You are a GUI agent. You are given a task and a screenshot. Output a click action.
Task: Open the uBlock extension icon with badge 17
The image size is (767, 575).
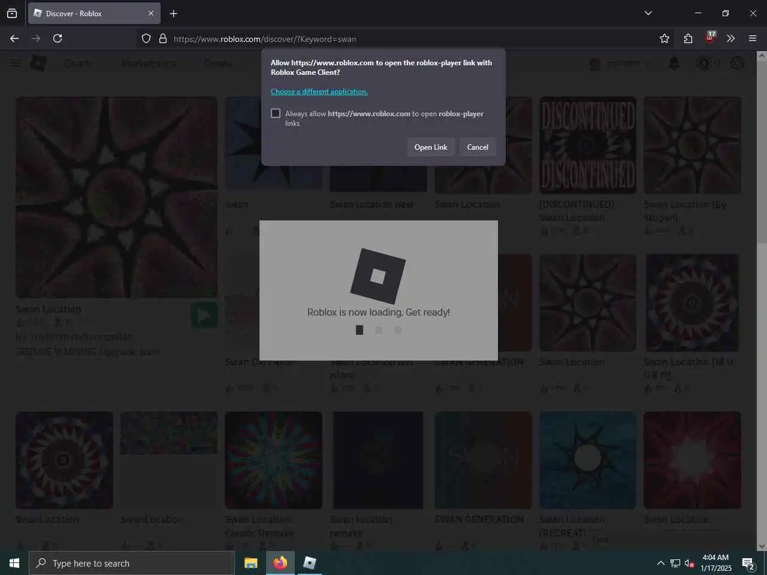(x=710, y=38)
